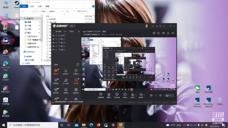Expand ribbon chevron in File Explorer

point(90,6)
